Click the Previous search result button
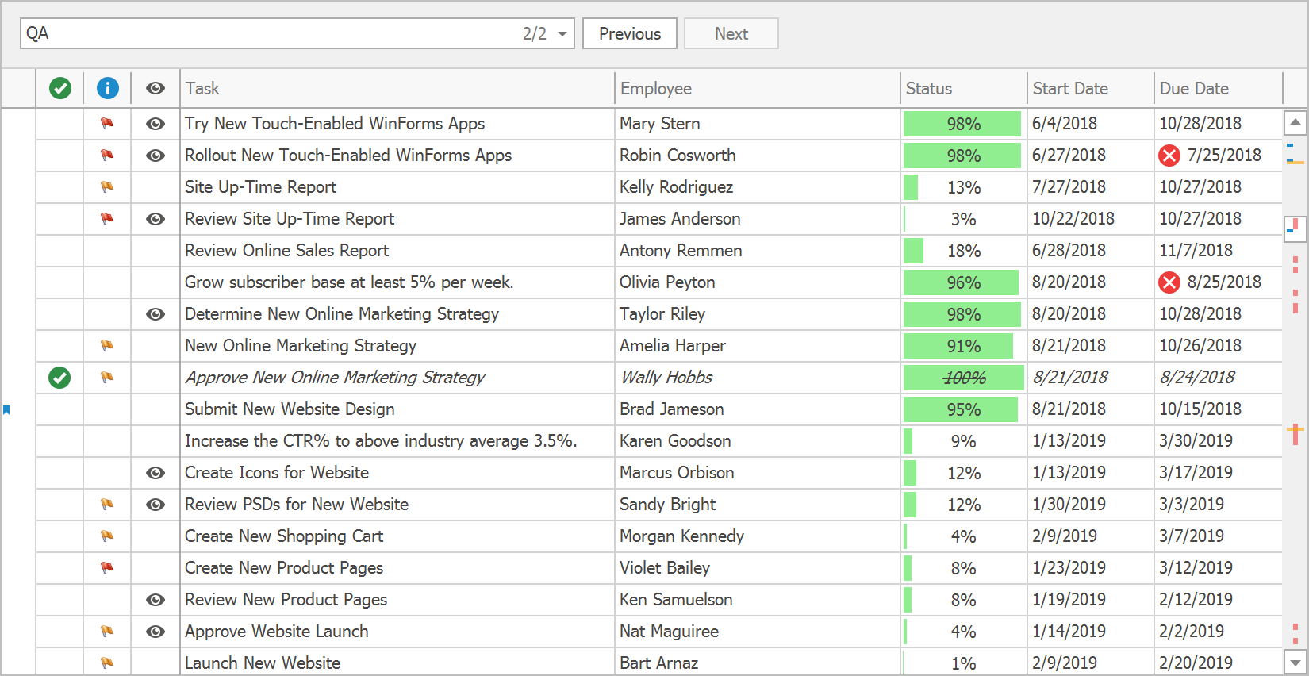This screenshot has width=1309, height=676. 629,34
